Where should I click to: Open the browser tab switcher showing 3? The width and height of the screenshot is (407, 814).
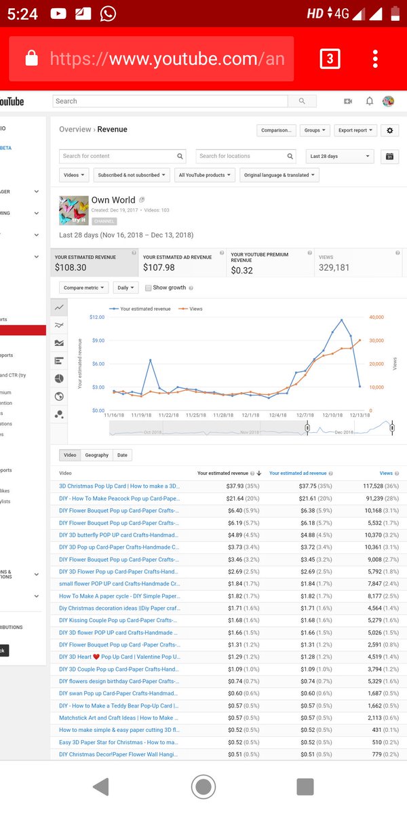(329, 59)
